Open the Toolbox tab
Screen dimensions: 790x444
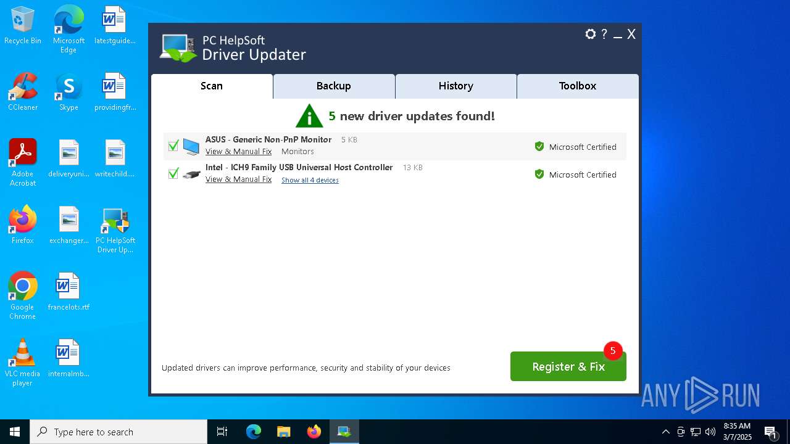578,86
